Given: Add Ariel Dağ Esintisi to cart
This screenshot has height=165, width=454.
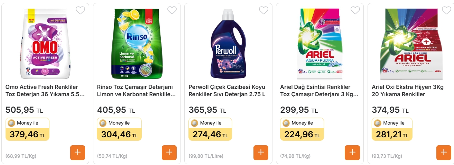Looking at the screenshot, I should pos(352,153).
